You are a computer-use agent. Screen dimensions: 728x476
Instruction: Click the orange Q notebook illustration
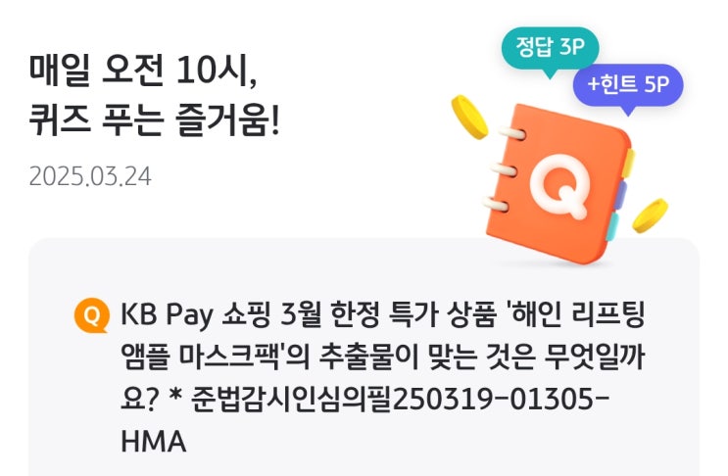coord(558,183)
